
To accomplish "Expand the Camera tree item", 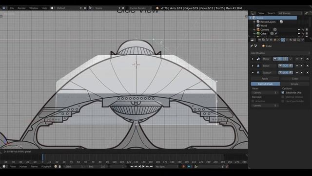I will click(254, 29).
